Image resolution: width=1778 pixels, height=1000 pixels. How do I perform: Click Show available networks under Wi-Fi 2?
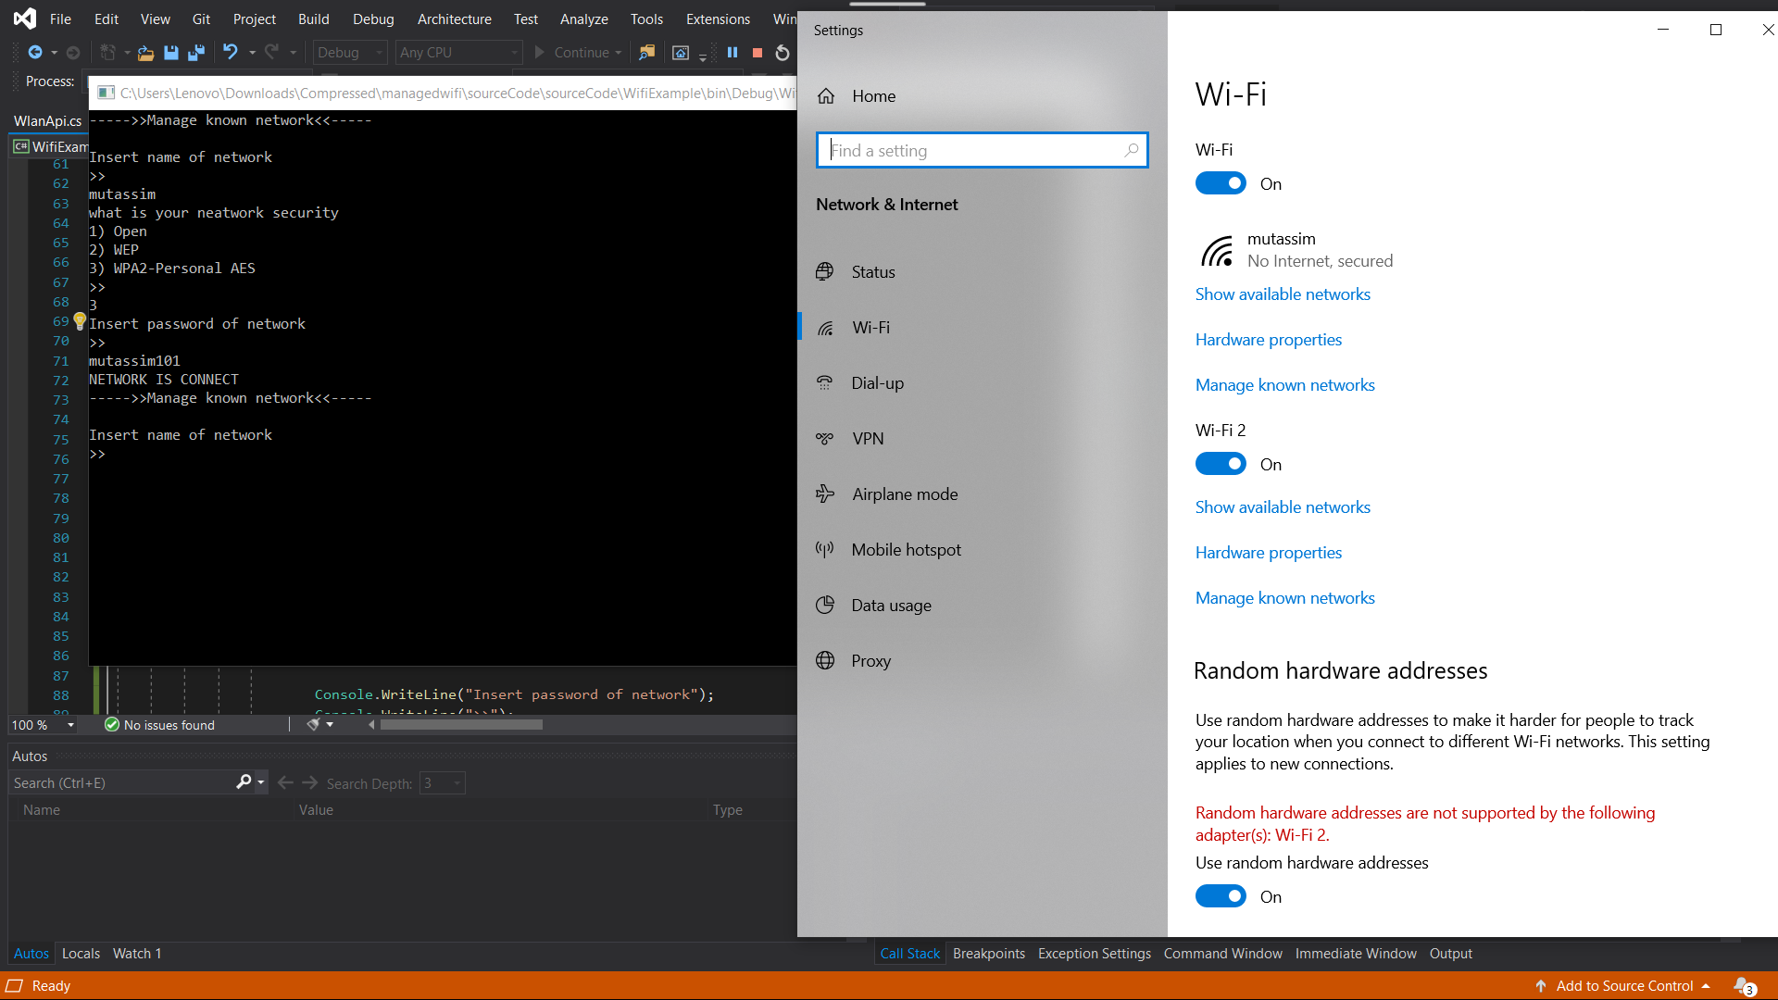(x=1283, y=507)
